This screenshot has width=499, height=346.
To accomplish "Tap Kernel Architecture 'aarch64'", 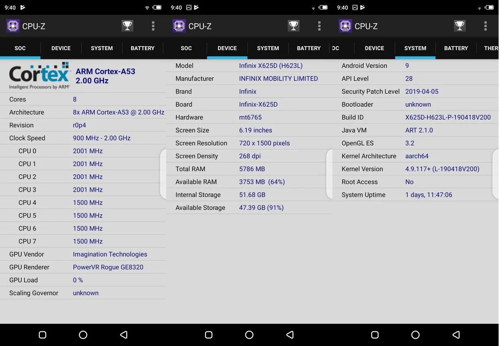I will pos(417,156).
